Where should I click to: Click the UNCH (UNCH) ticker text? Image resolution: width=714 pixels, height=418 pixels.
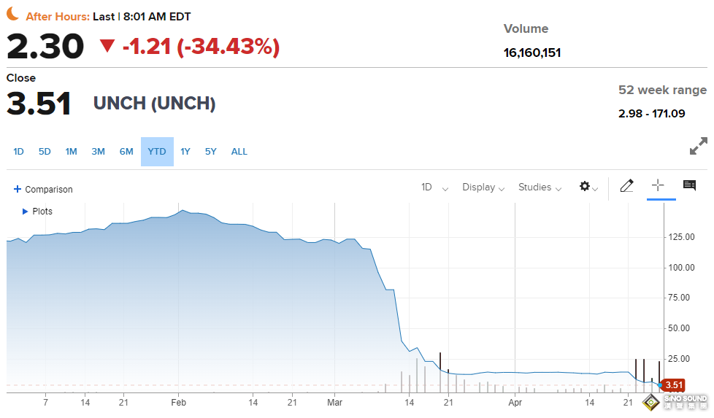click(154, 104)
